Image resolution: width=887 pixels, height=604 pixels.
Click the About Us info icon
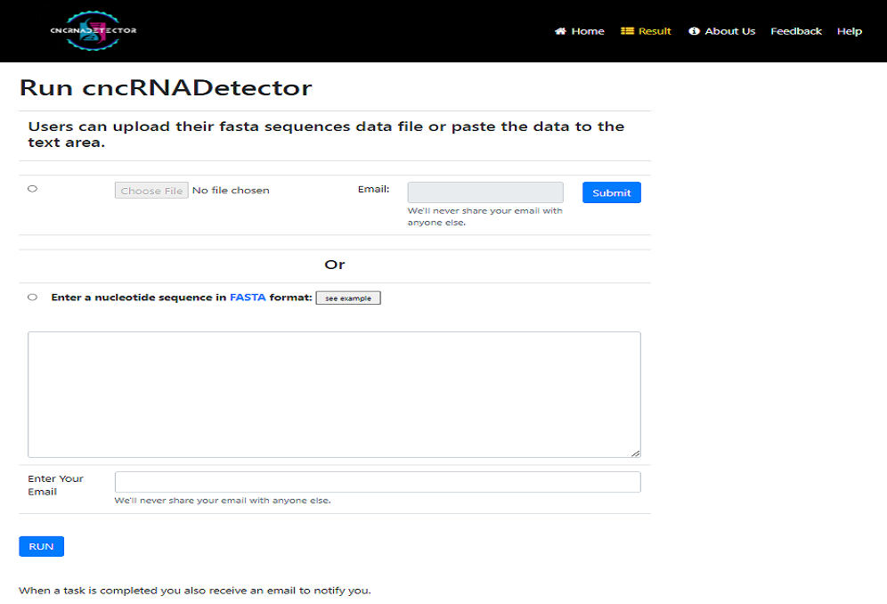click(x=694, y=31)
